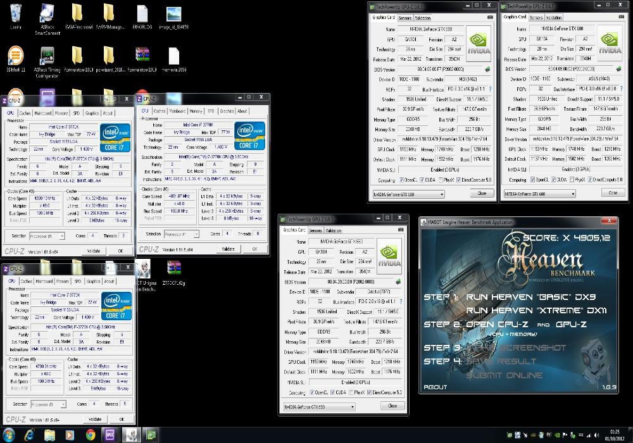633x443 pixels.
Task: Switch to Sensors tab in Galaxy GPU-Z
Action: tap(316, 230)
